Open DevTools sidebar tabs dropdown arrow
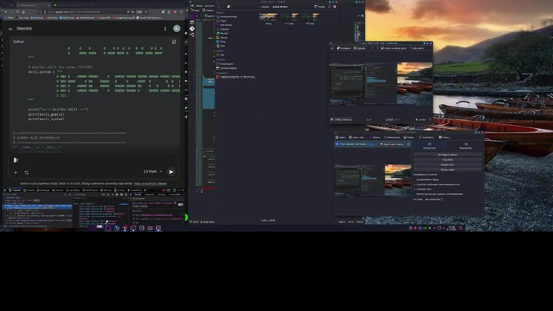553x311 pixels. (x=184, y=194)
